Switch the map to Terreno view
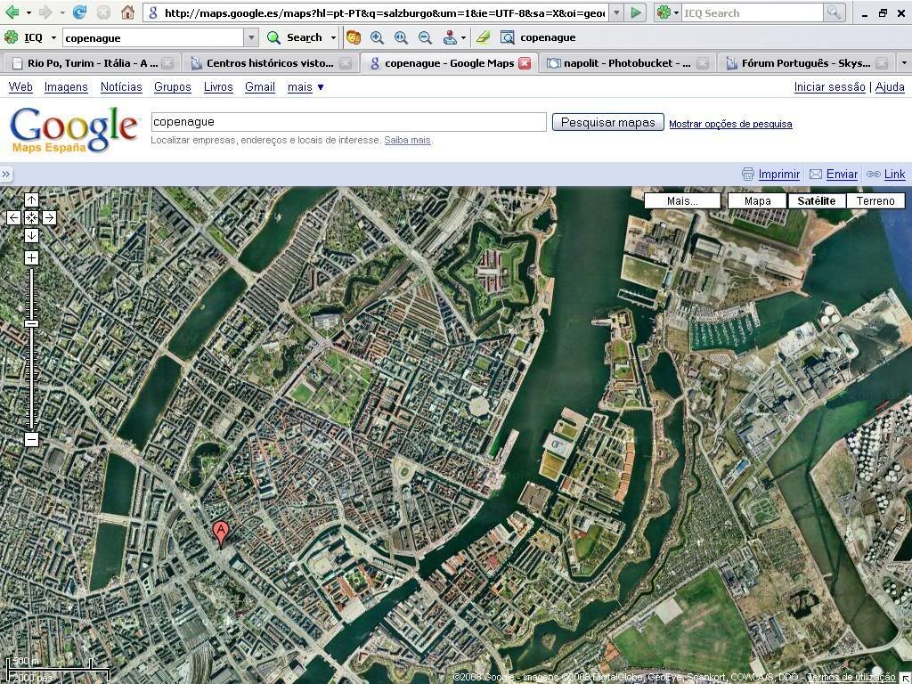 (875, 201)
